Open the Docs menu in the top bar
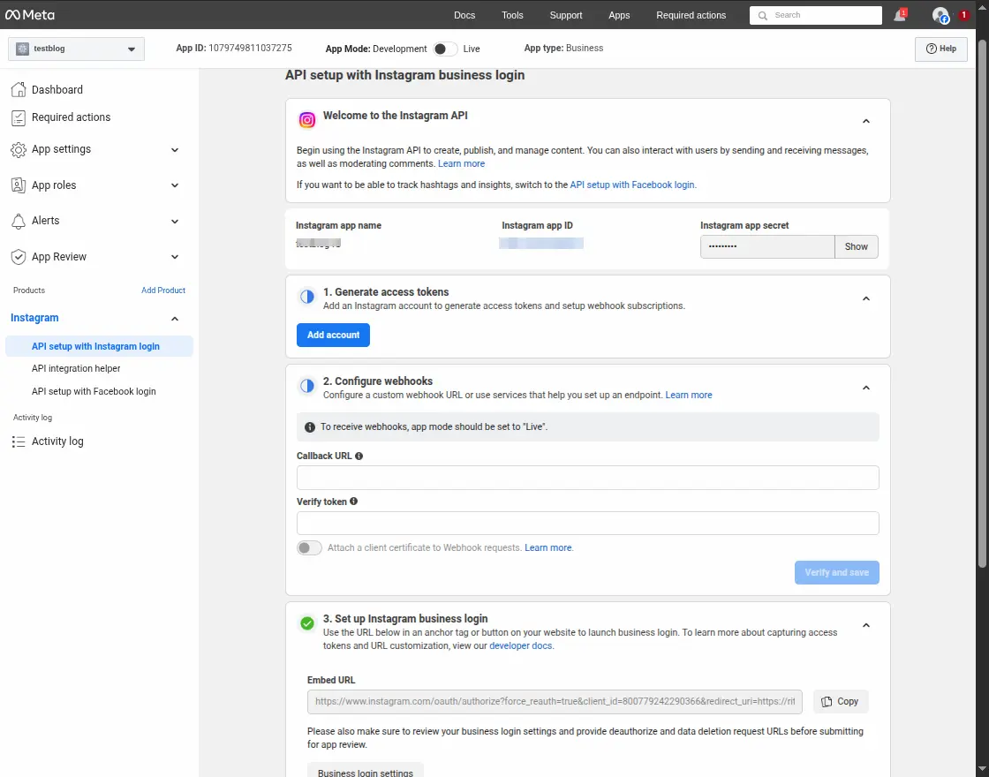This screenshot has width=989, height=777. point(464,15)
